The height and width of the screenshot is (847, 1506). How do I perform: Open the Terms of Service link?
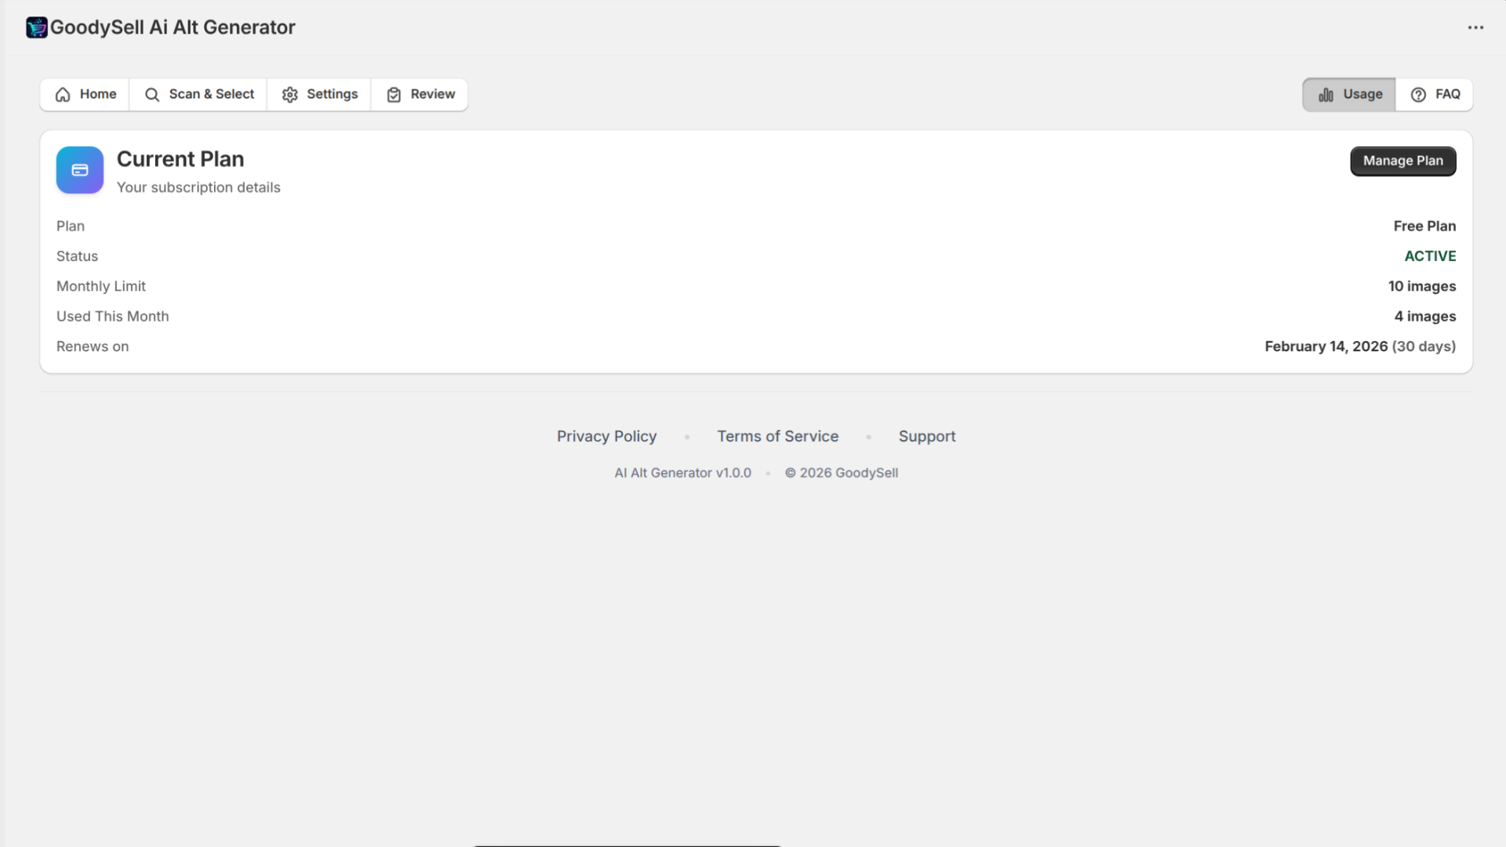pyautogui.click(x=777, y=436)
